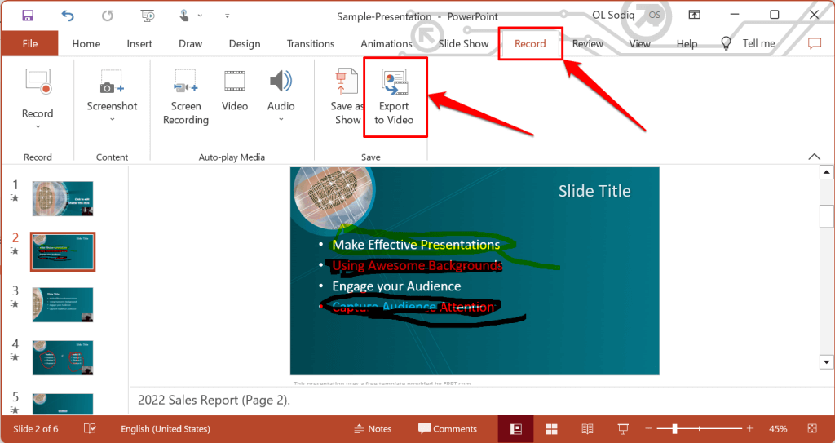Undo the last action
The height and width of the screenshot is (443, 835).
pos(68,16)
